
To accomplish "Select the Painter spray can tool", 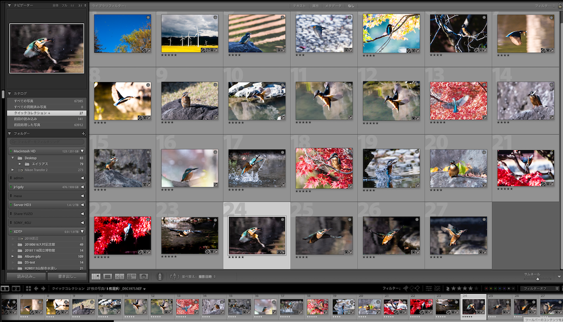I will coord(160,276).
